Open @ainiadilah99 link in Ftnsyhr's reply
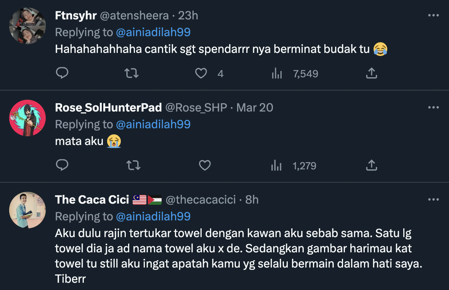This screenshot has height=290, width=449. tap(153, 32)
